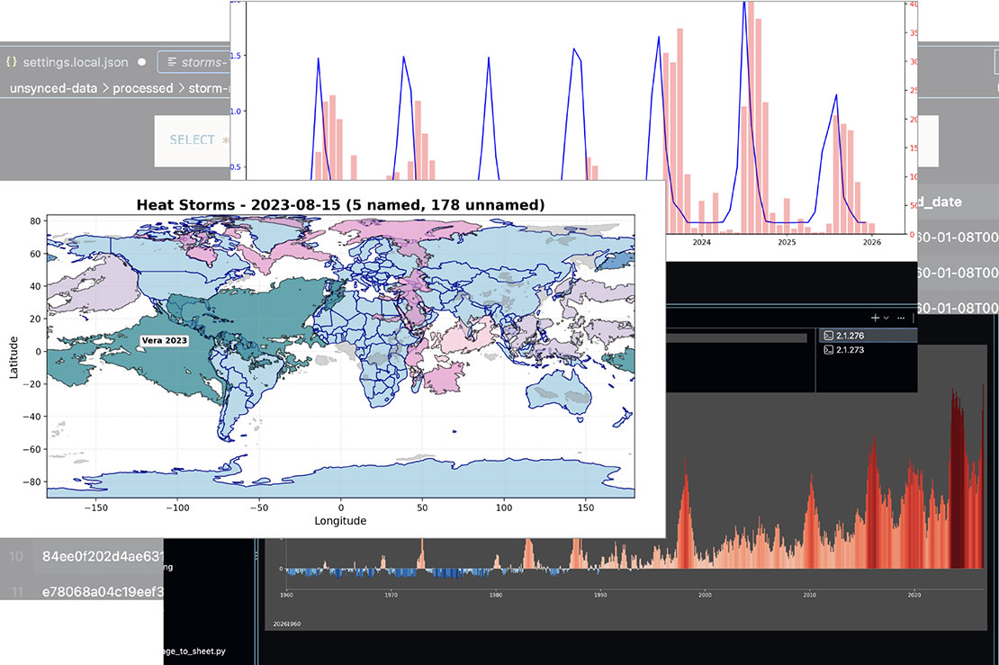
Task: Click the 20261960 label under the anomaly chart
Action: 287,624
